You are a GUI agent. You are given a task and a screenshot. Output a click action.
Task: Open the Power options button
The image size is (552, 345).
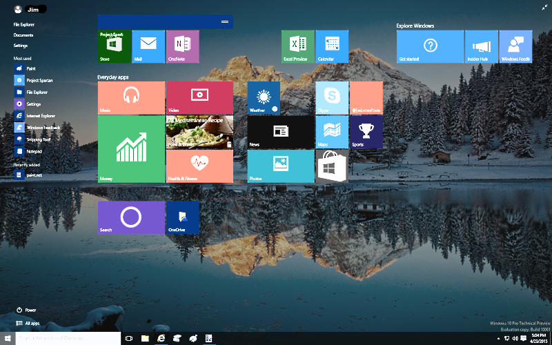[x=26, y=310]
